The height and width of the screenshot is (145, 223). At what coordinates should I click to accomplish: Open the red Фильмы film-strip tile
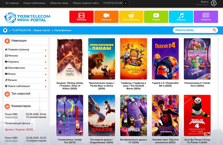(81, 17)
